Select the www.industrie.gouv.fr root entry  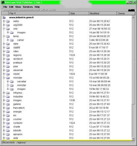pos(21,18)
